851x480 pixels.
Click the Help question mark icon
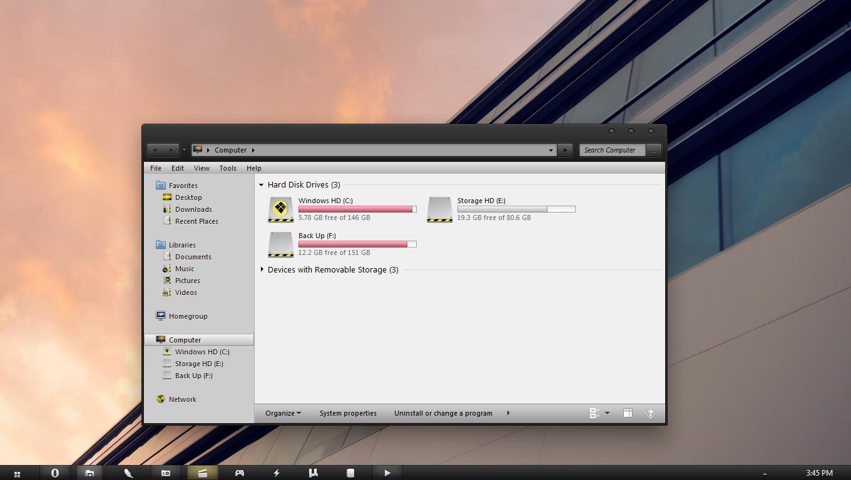pos(650,413)
